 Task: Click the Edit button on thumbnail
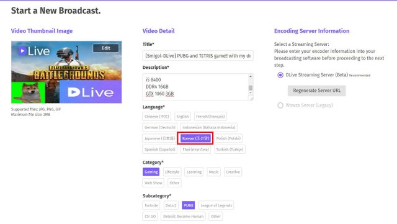pyautogui.click(x=105, y=48)
